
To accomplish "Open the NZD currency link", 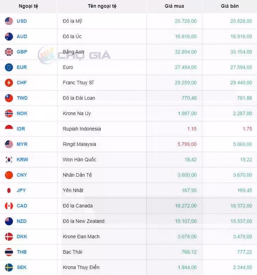I will pos(22,221).
